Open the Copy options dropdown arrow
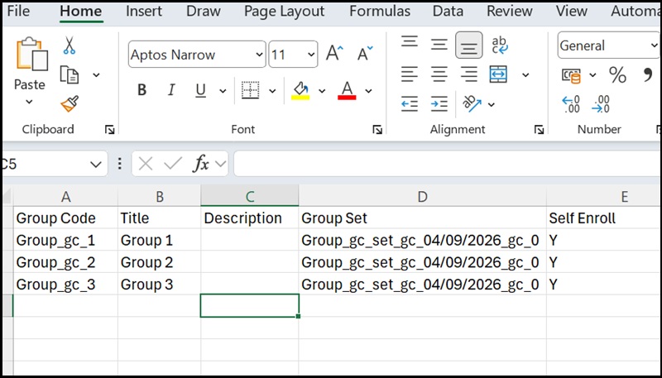 click(x=96, y=75)
